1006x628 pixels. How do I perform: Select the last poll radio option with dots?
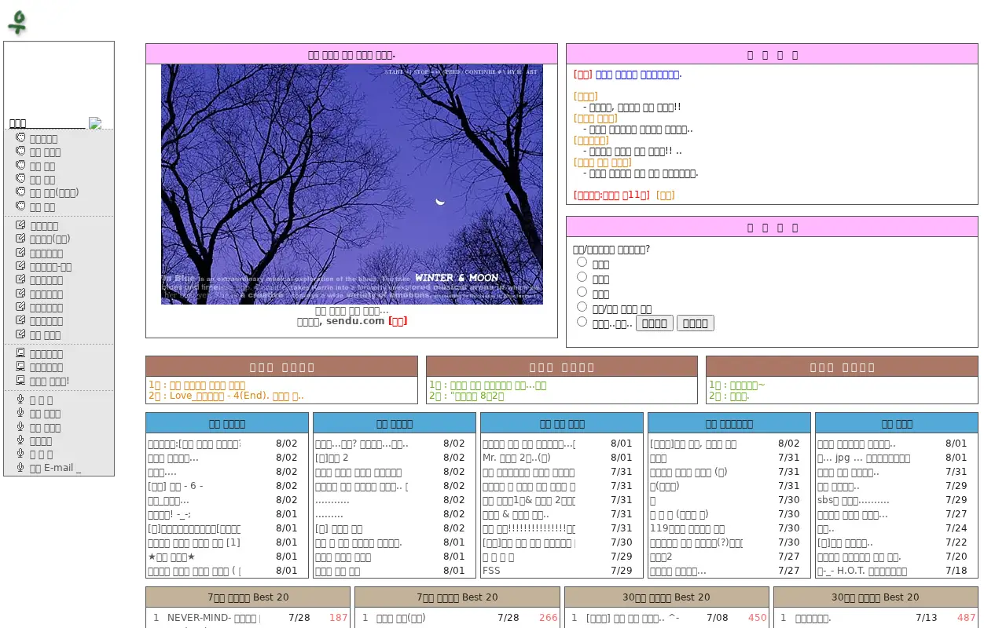coord(582,321)
